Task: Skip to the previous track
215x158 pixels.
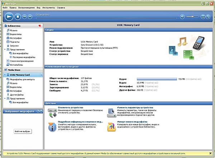Action: click(24, 17)
